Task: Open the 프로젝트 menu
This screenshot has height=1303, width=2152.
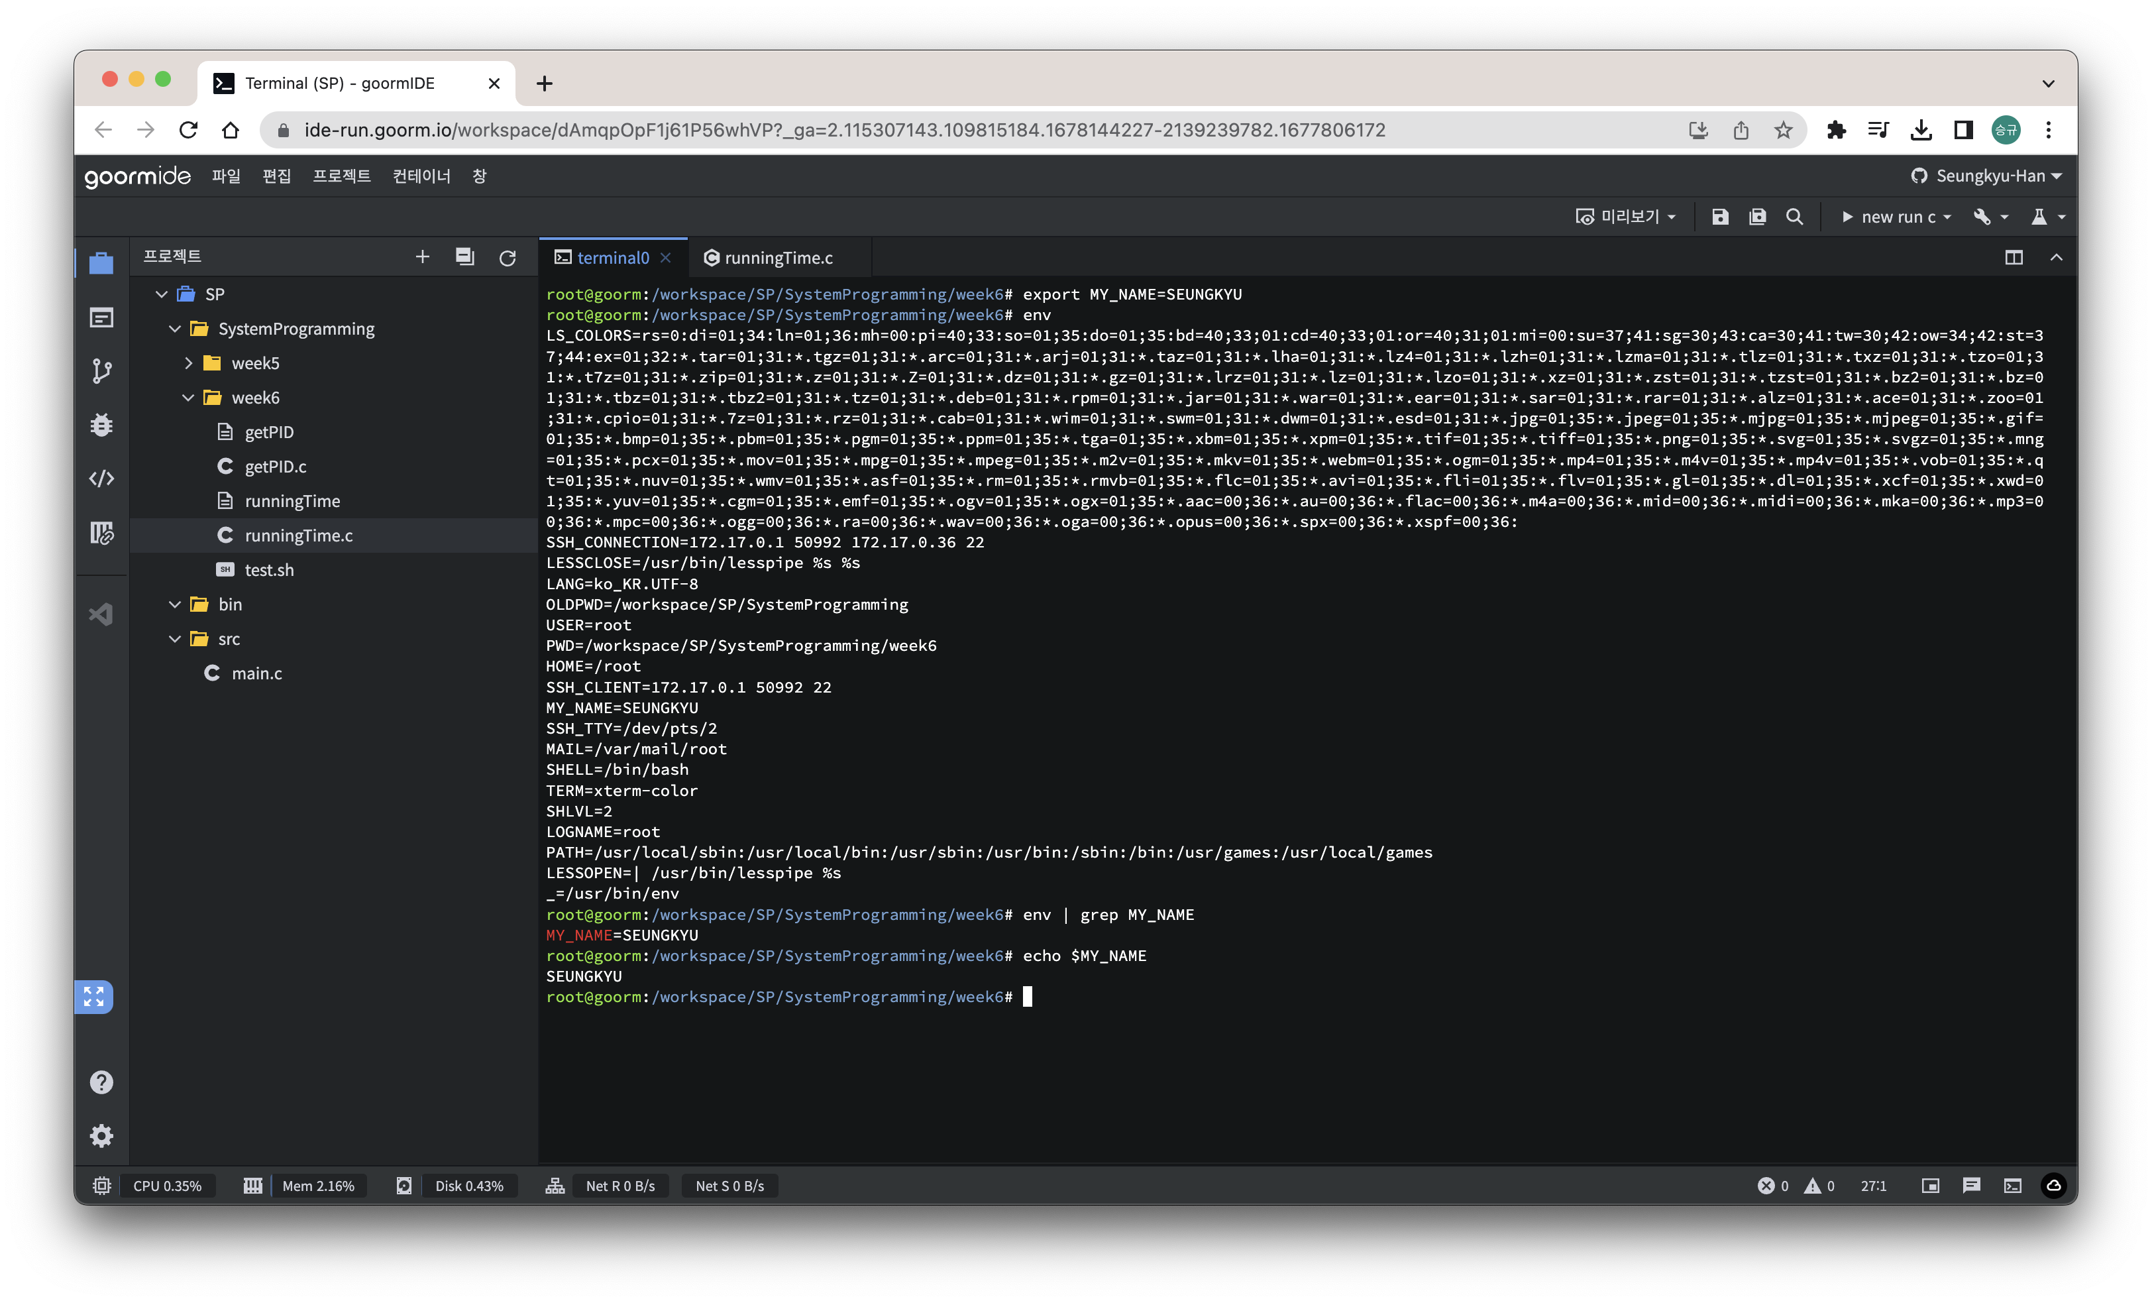Action: click(x=341, y=176)
